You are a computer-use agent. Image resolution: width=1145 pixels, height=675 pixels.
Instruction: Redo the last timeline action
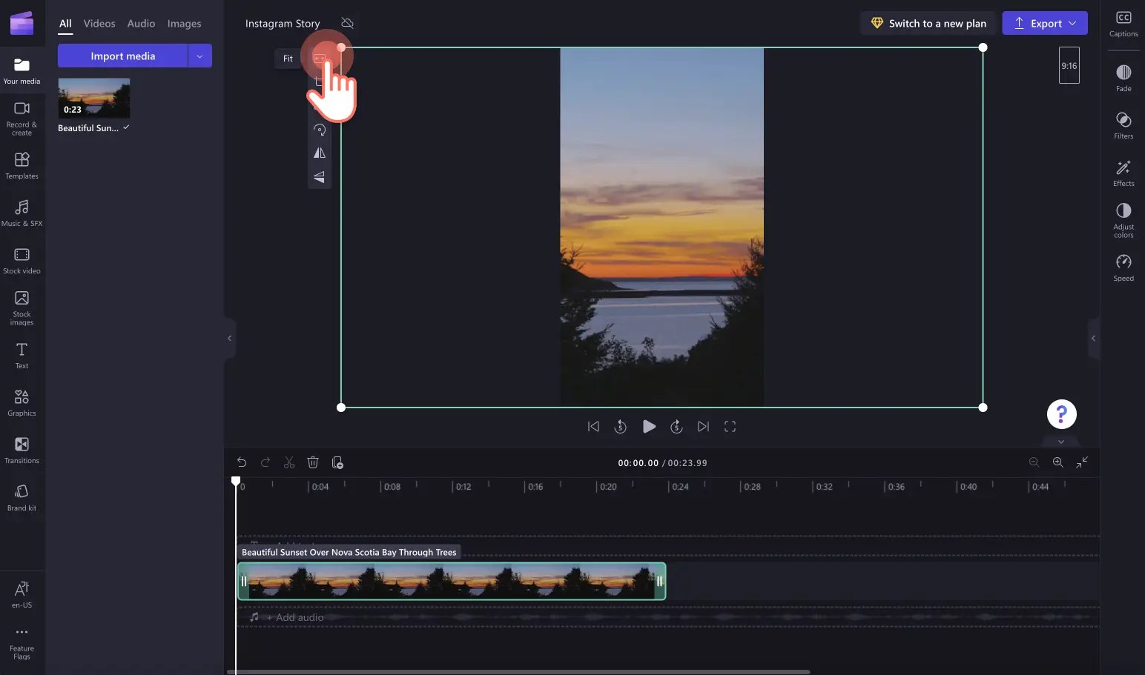pos(265,462)
